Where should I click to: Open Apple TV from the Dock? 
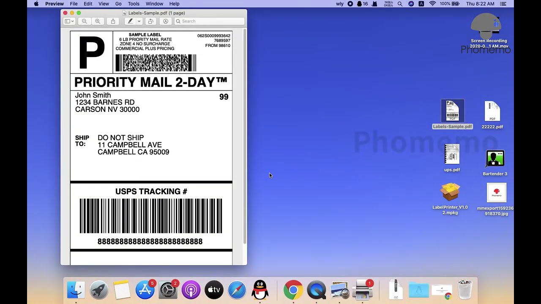[214, 290]
